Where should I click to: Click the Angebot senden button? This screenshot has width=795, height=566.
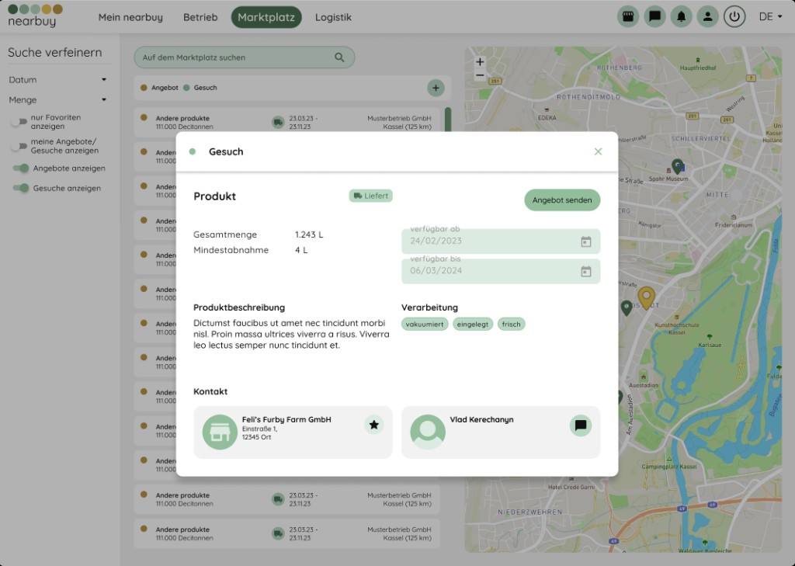(x=562, y=200)
